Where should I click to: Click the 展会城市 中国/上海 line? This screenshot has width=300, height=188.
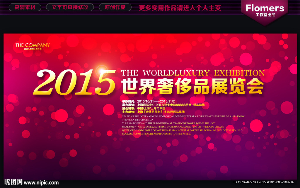pyautogui.click(x=144, y=108)
